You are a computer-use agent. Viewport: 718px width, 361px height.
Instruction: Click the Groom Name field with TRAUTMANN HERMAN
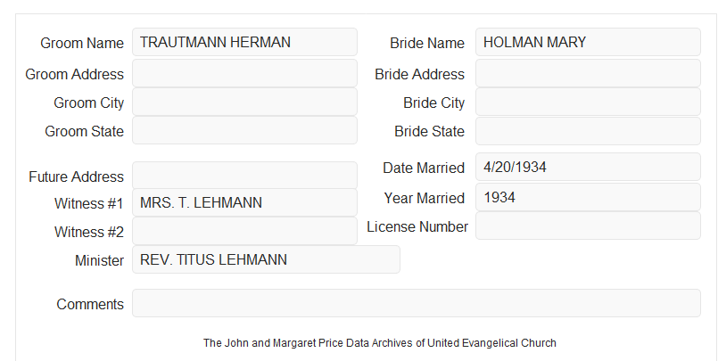[244, 42]
